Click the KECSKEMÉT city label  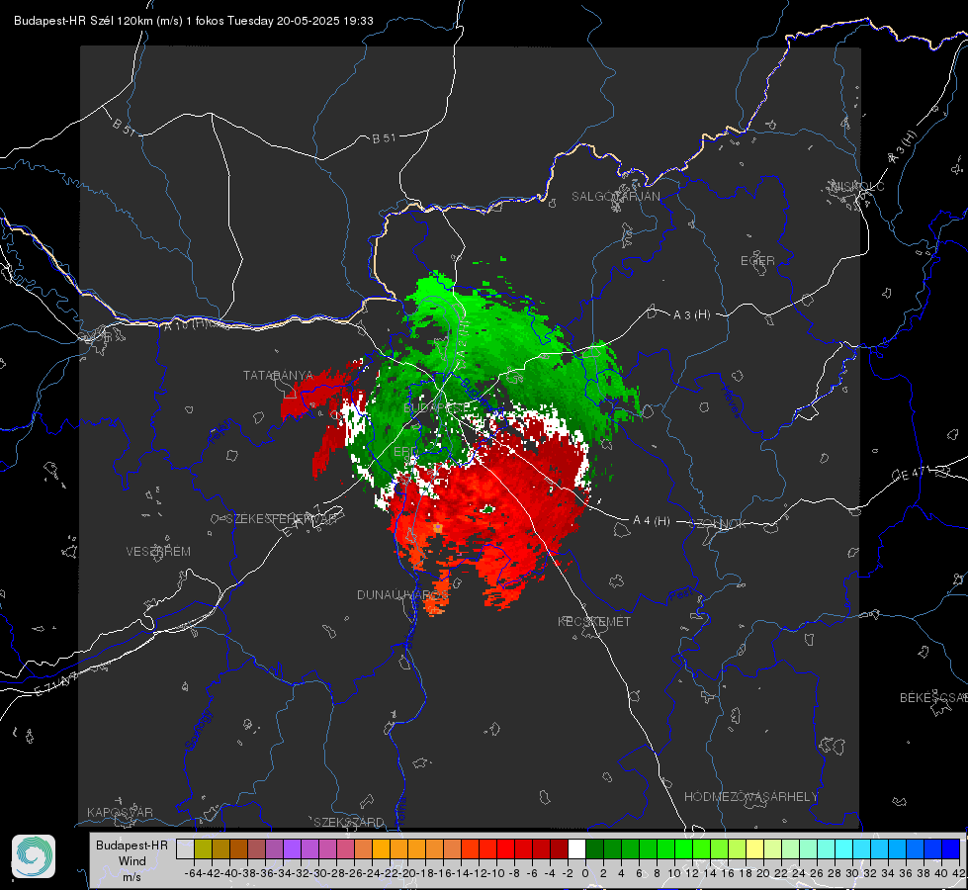pyautogui.click(x=594, y=621)
